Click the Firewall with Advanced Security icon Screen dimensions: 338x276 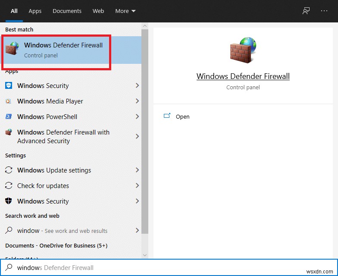(9, 132)
